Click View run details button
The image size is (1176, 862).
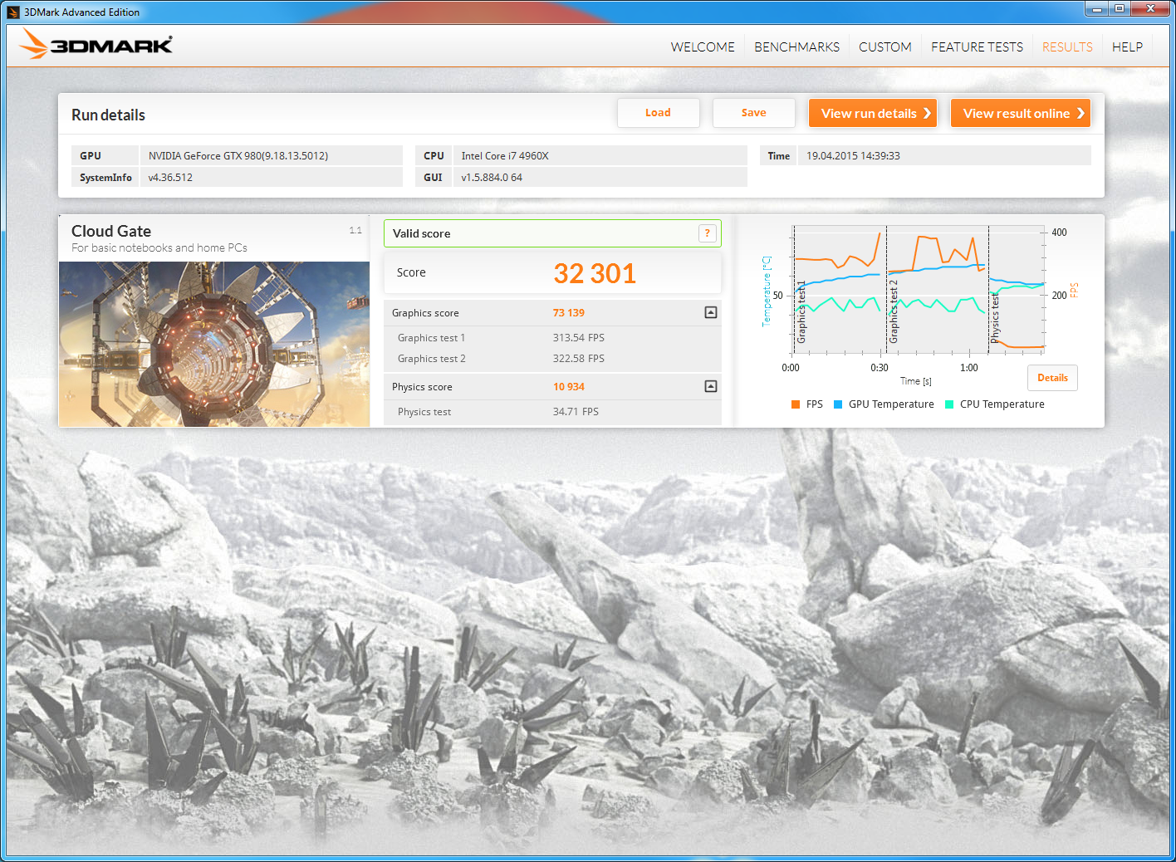tap(872, 114)
